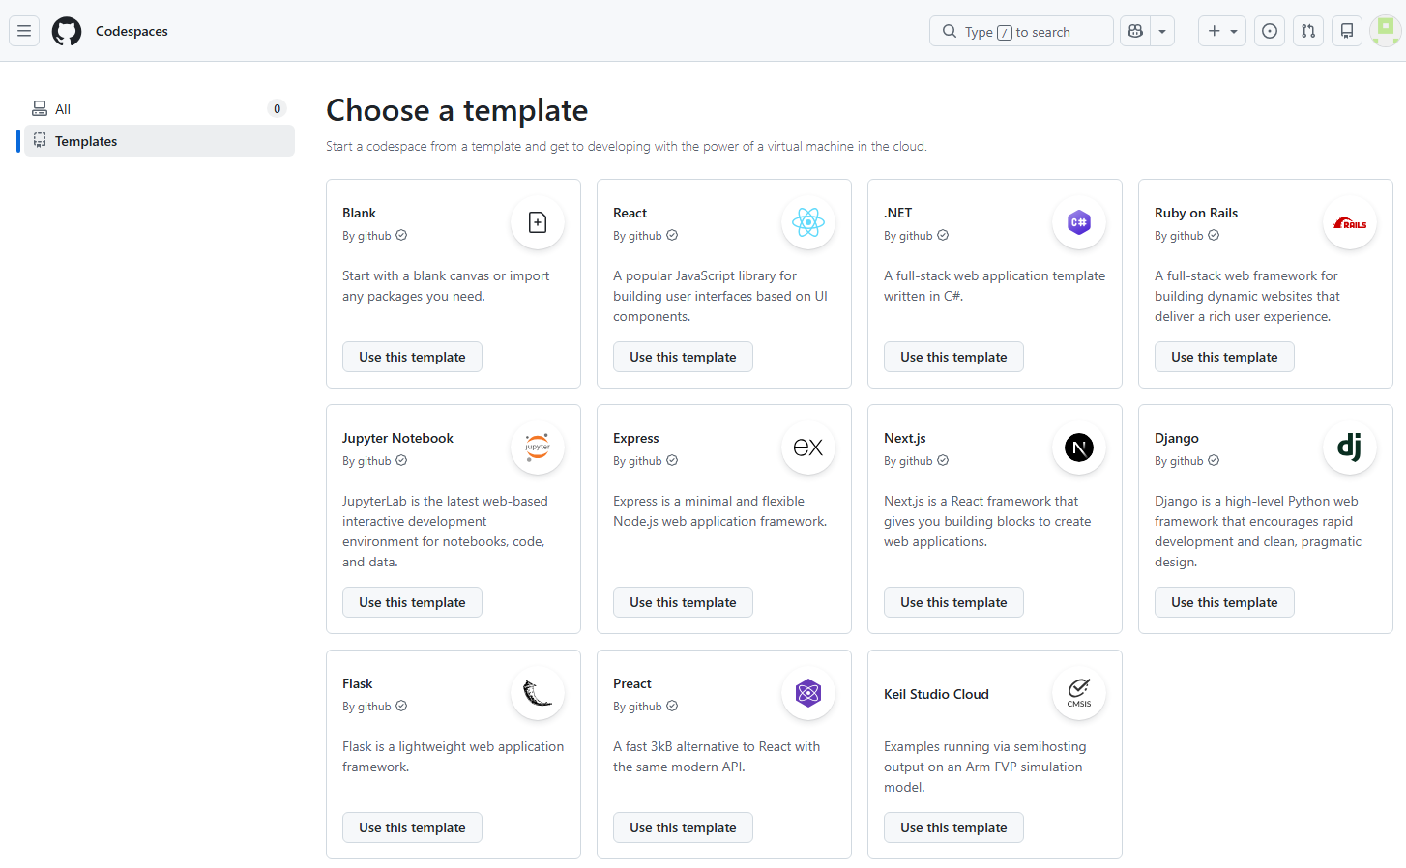
Task: Click the verified badge on Django card
Action: [1214, 460]
